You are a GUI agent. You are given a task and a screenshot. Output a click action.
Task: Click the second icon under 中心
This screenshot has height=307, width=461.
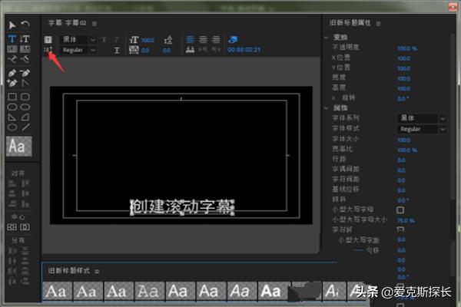coord(25,227)
